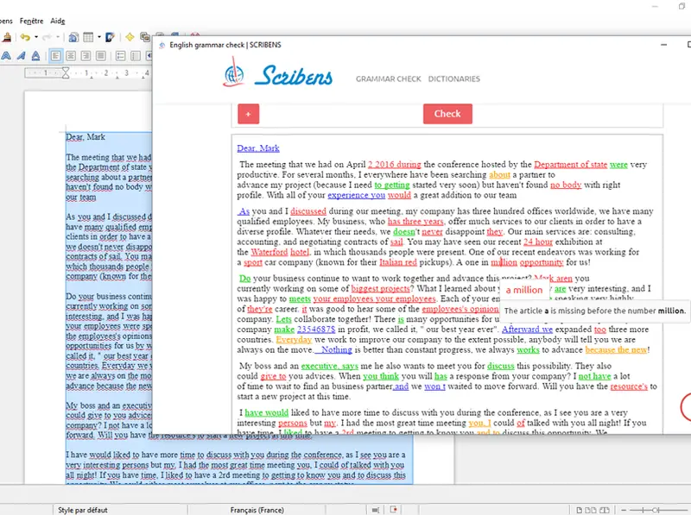Toggle Align Right in Writer
The image size is (691, 515).
(x=86, y=56)
